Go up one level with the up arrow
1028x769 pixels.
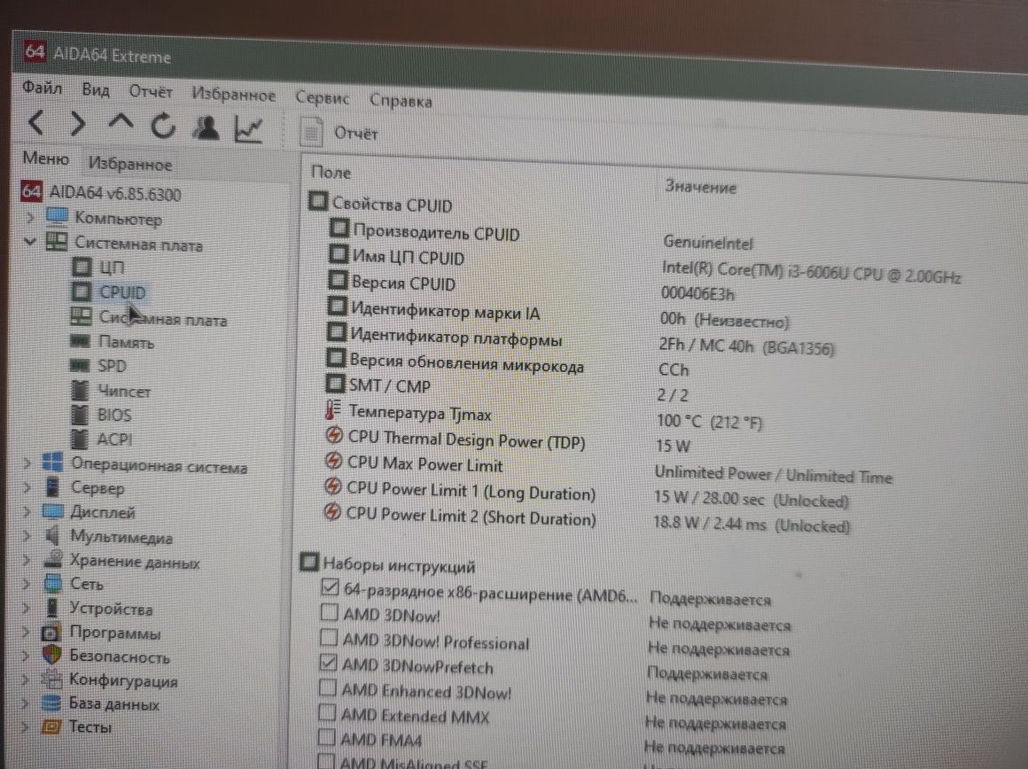point(120,122)
